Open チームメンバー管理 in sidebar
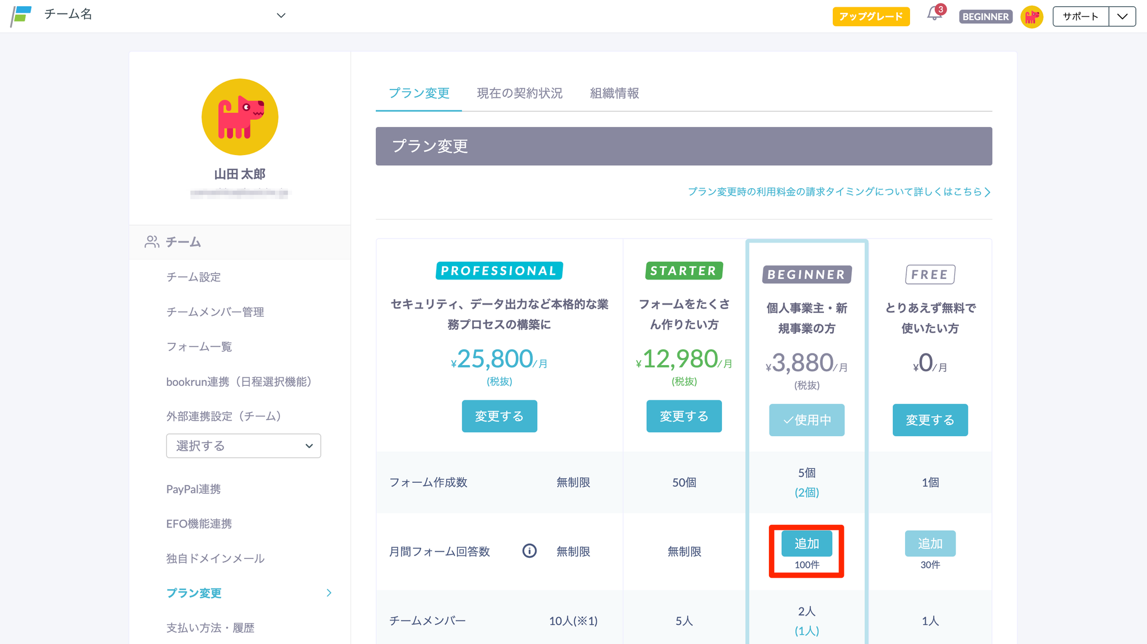The image size is (1147, 644). [x=215, y=312]
